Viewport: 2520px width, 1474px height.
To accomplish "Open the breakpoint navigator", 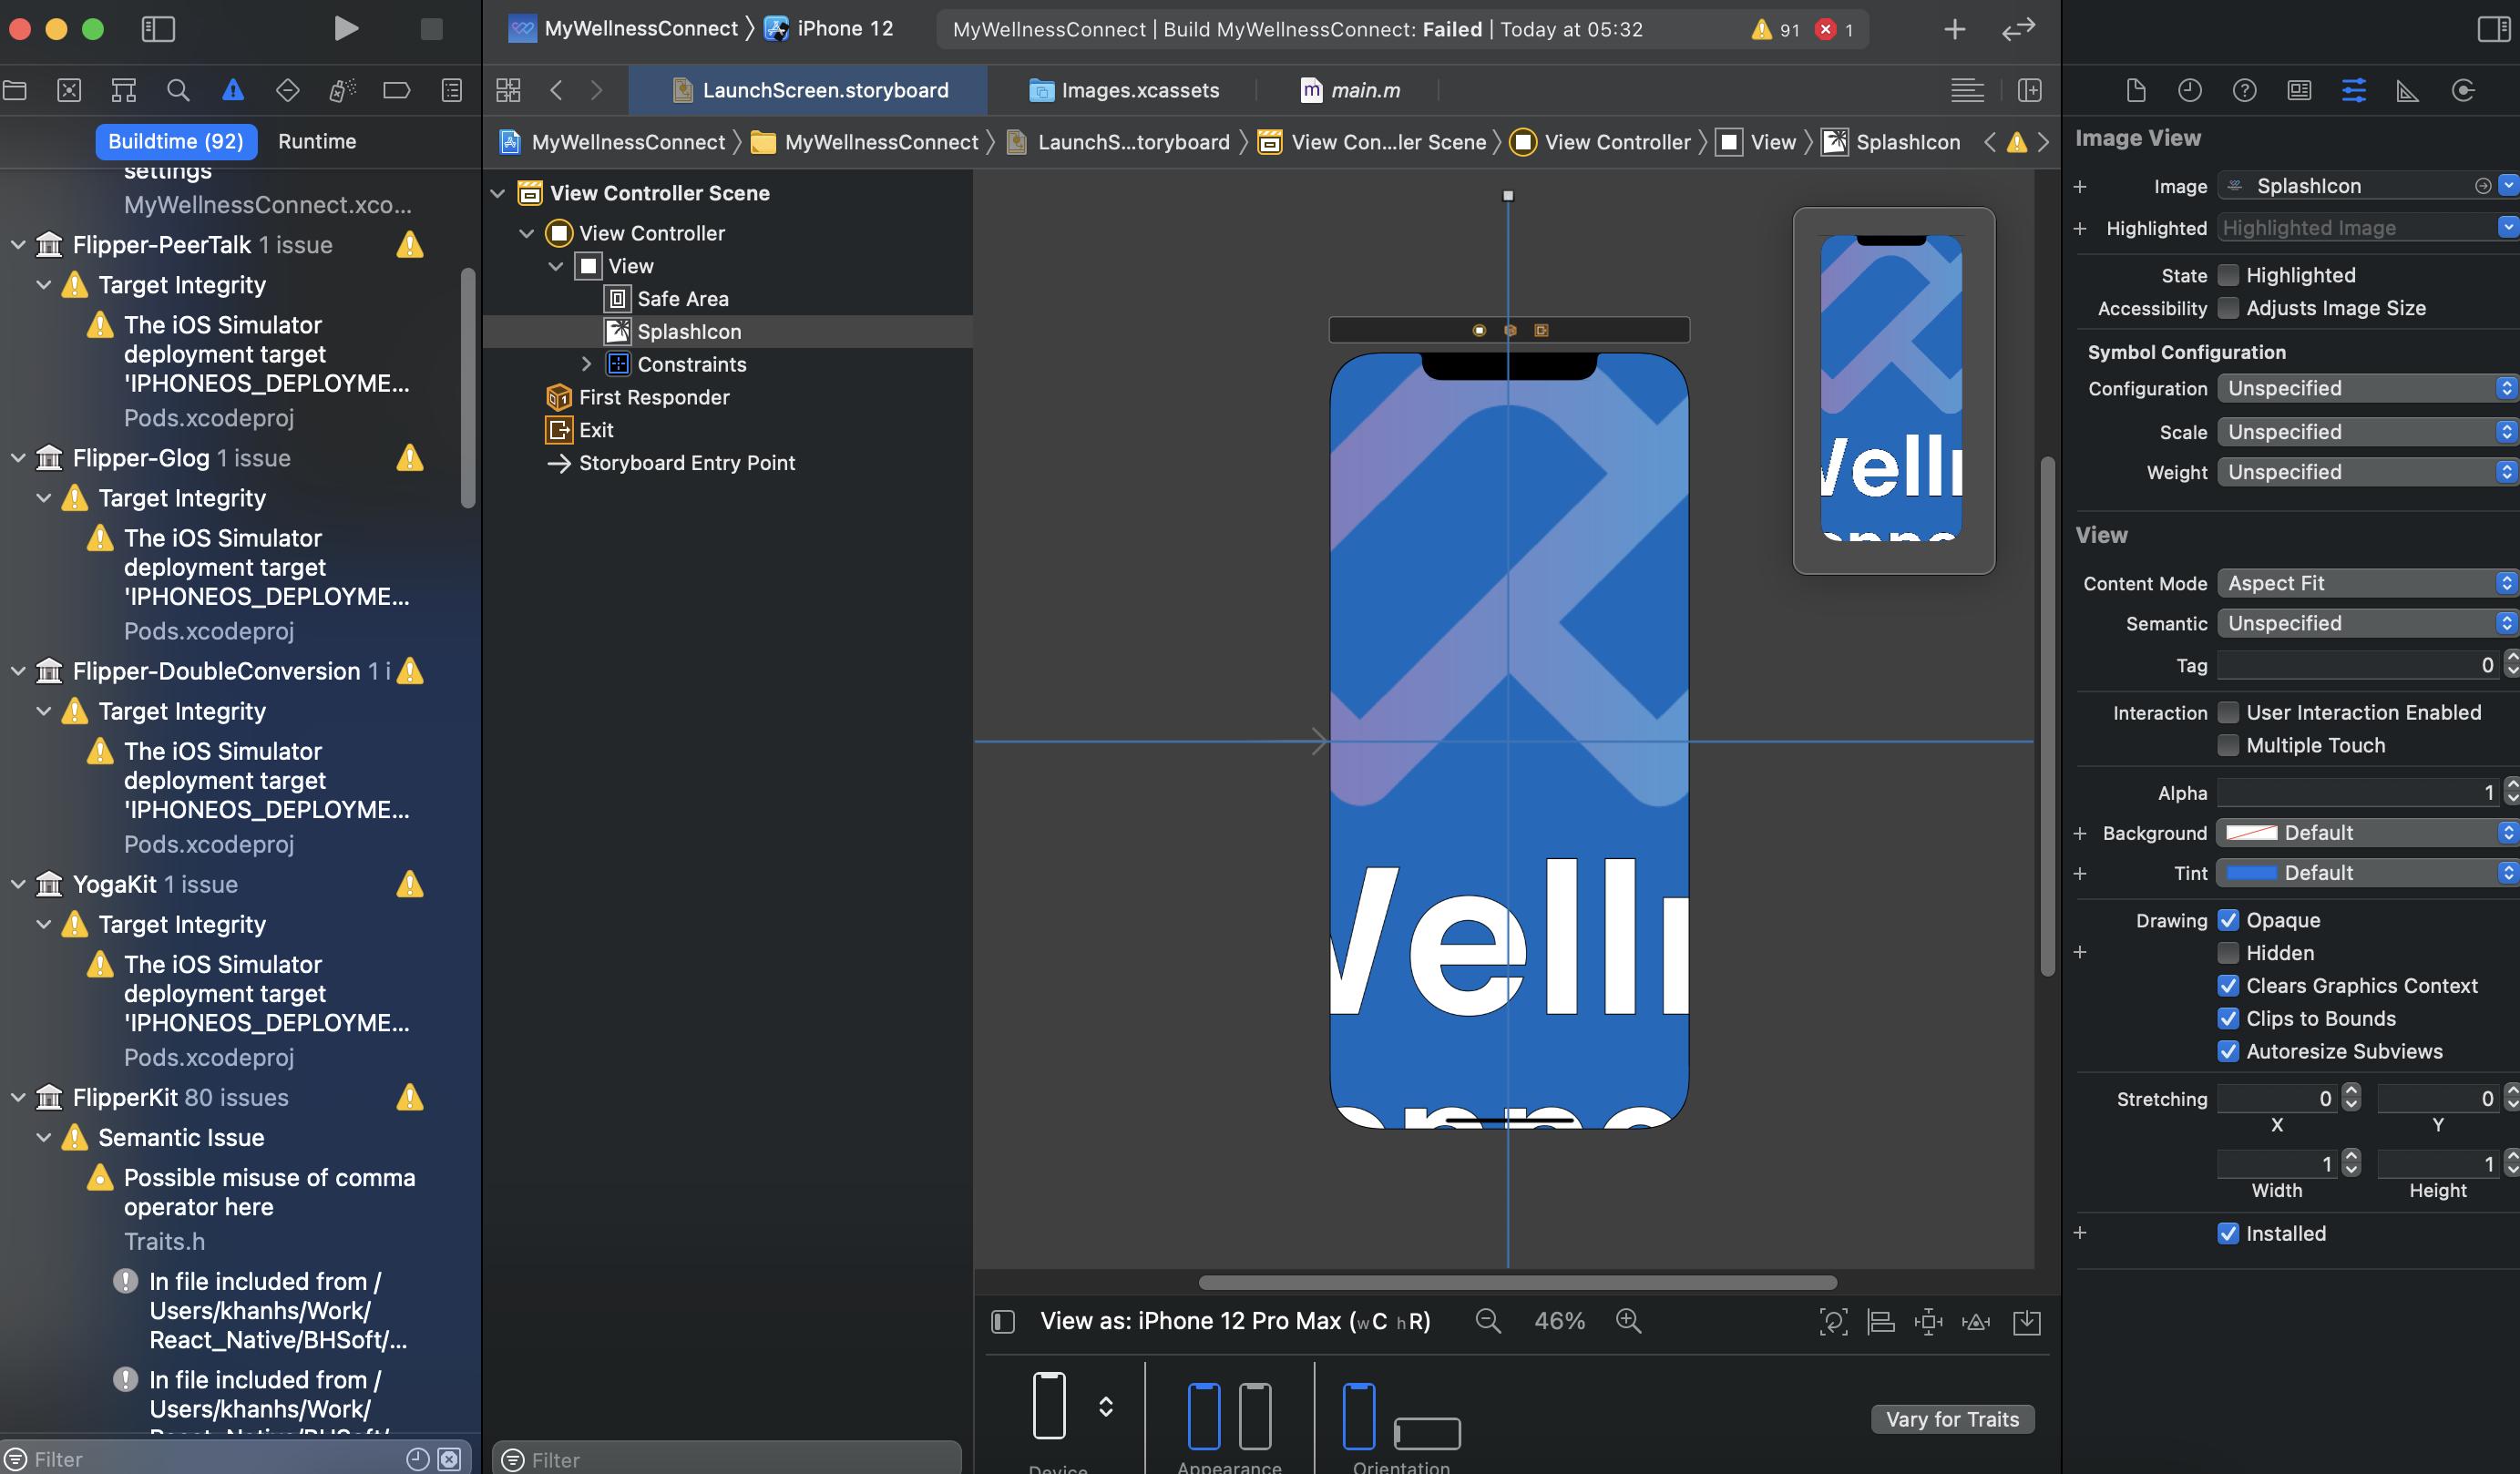I will [397, 90].
